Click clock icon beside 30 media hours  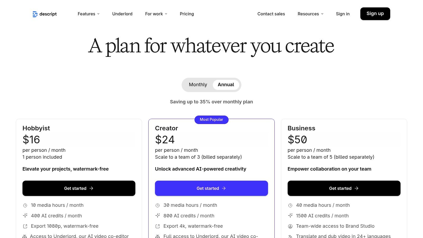tap(158, 205)
